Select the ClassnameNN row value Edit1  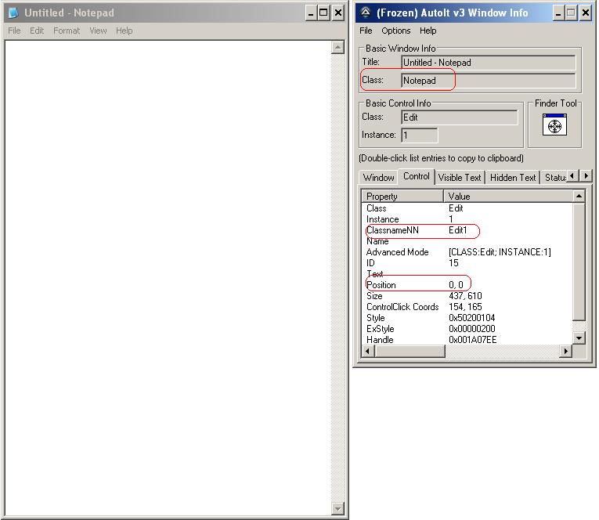tap(457, 230)
